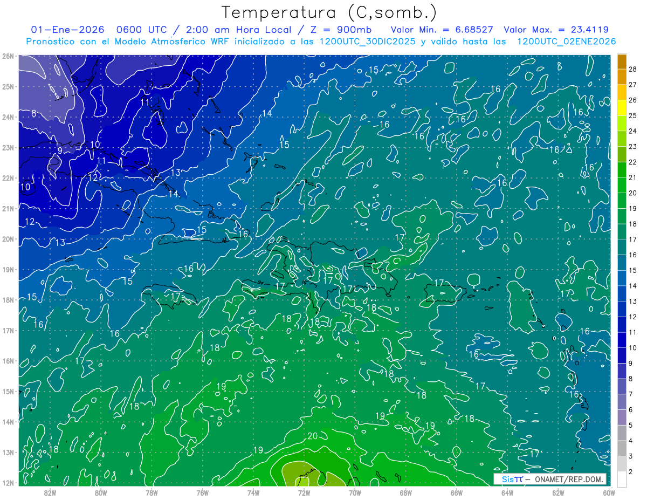Screen dimensions: 647x500
Task: Click the SisTT ONAMET/REP.DOM. logo box
Action: tap(550, 479)
